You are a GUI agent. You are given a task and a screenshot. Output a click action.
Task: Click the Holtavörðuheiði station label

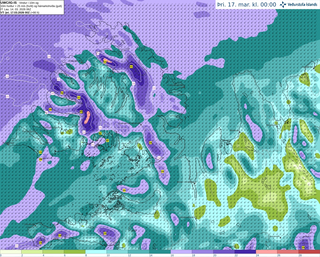tap(187, 217)
